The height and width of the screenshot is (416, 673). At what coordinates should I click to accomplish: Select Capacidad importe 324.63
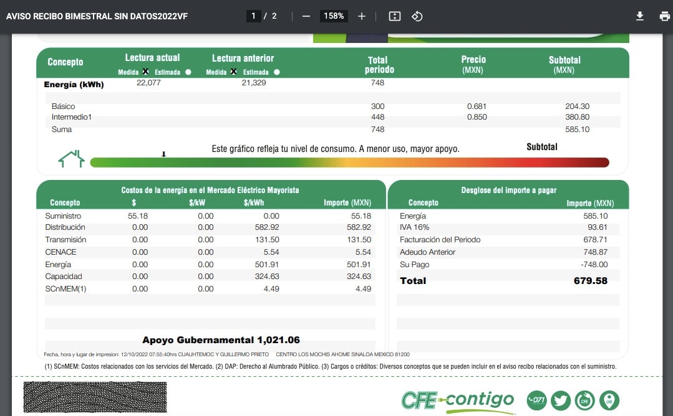pos(359,277)
